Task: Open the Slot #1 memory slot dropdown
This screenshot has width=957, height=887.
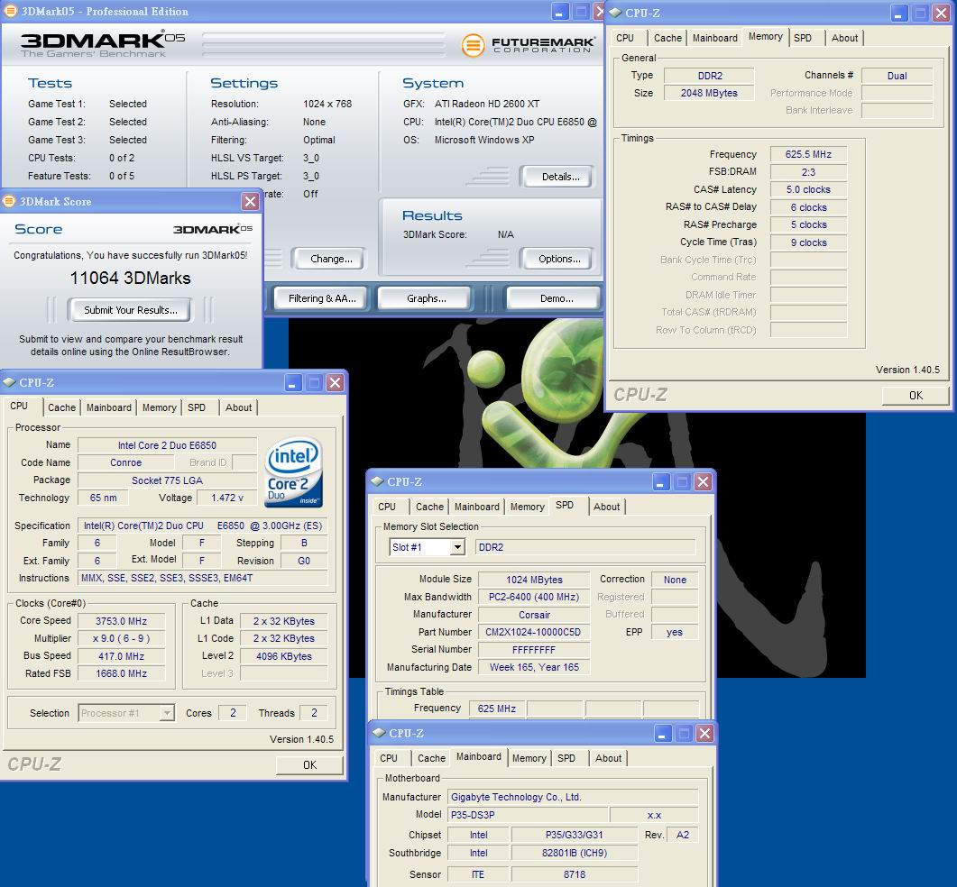Action: point(457,547)
